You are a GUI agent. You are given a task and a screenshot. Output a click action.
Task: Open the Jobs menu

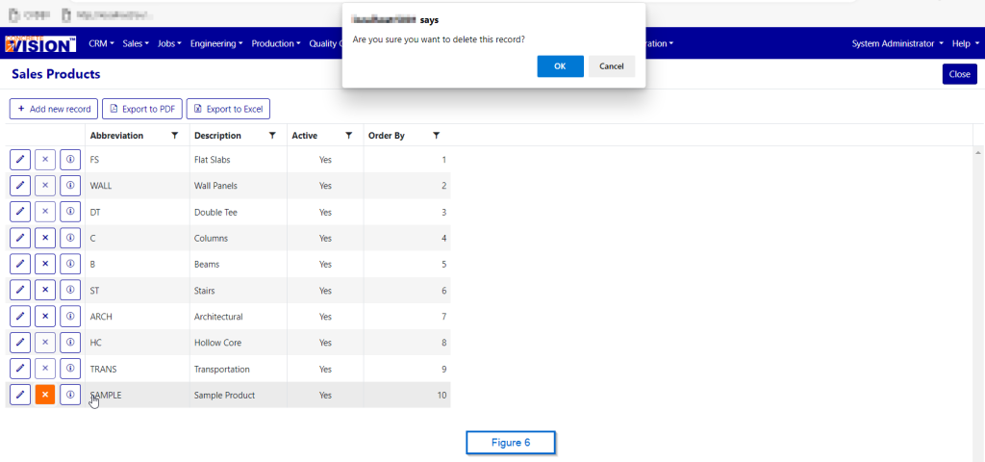point(169,43)
